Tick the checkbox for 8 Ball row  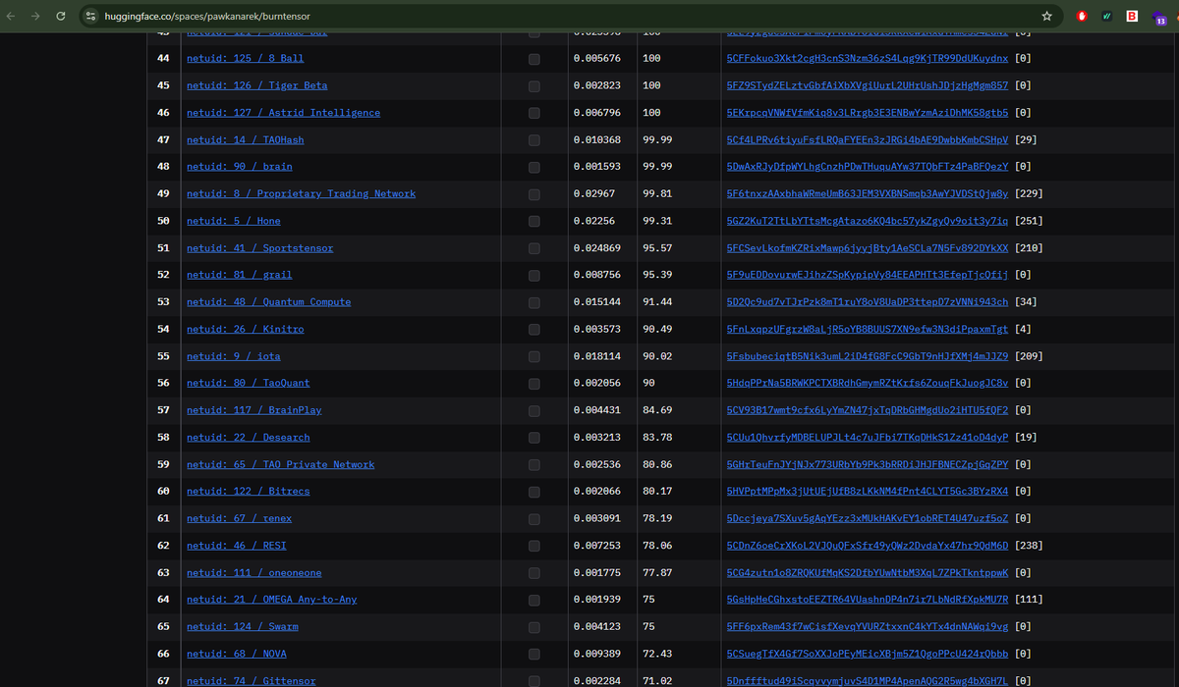(533, 59)
